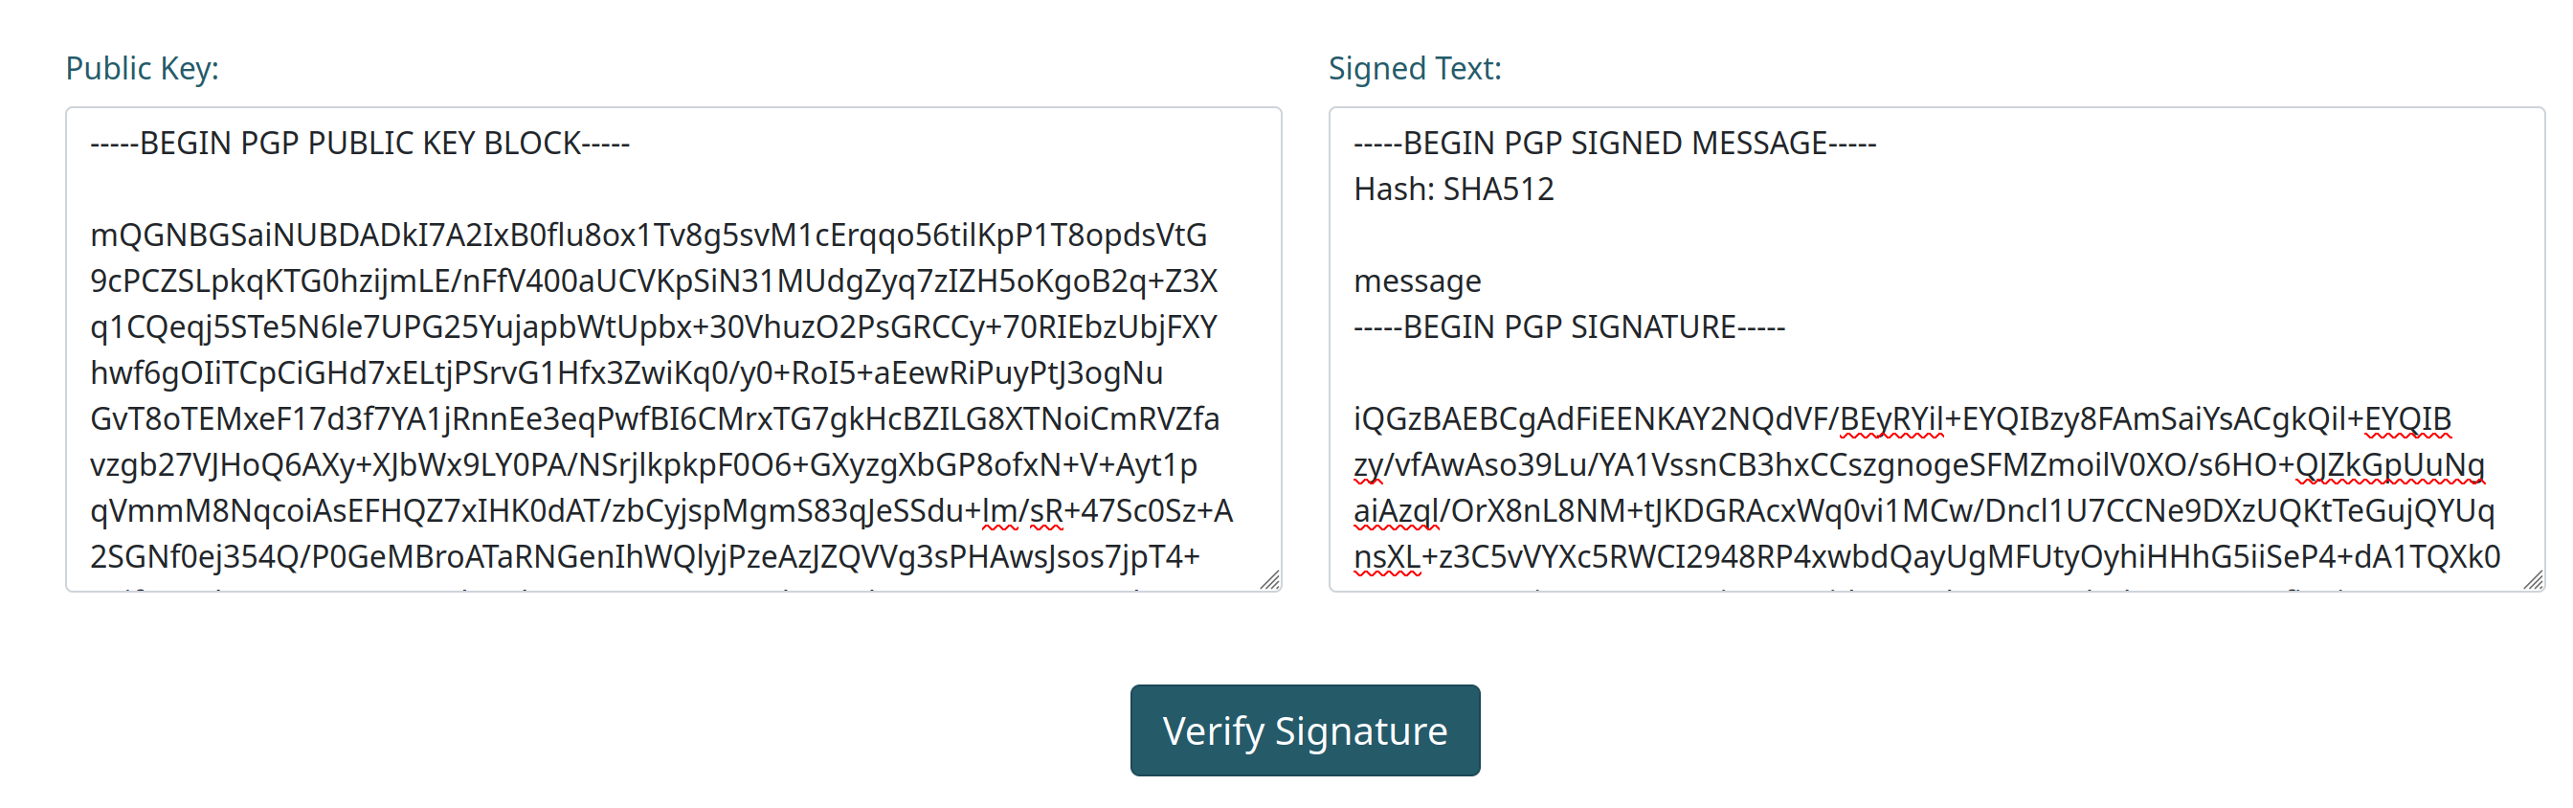Click the underlined lm text in public key
Image resolution: width=2573 pixels, height=808 pixels.
[998, 511]
